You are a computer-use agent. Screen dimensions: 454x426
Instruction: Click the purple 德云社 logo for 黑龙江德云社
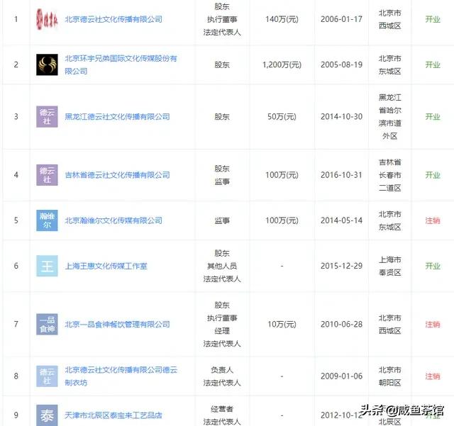coord(47,117)
